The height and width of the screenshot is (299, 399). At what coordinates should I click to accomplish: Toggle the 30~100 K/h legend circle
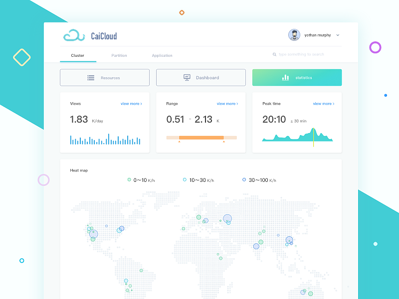244,180
